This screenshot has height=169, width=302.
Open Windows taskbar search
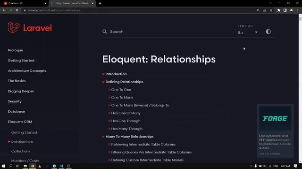point(10,166)
